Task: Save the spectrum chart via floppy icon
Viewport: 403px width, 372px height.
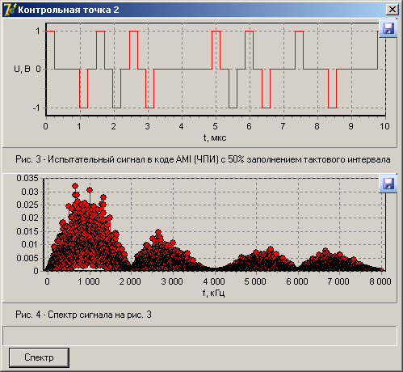Action: coord(388,184)
